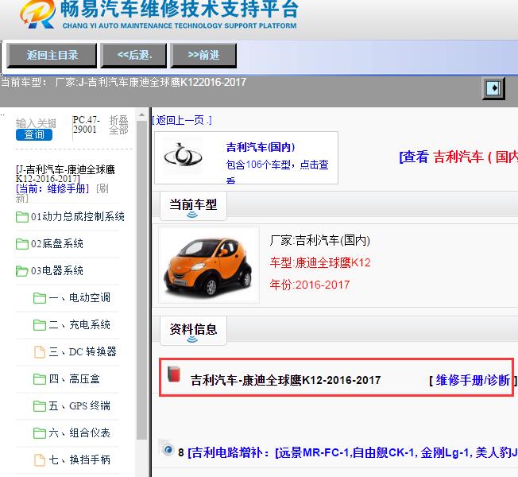The width and height of the screenshot is (518, 477).
Task: Toggle the panel collapse icon at right
Action: [493, 88]
